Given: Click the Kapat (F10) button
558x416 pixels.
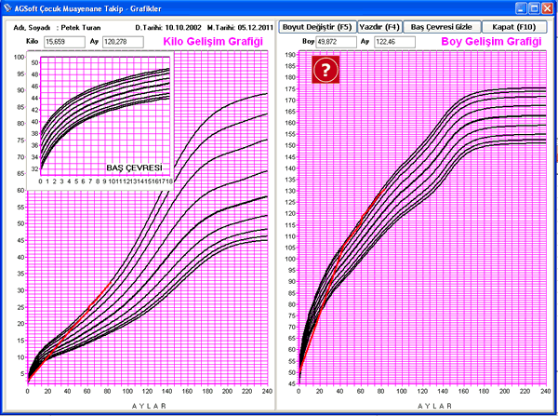Looking at the screenshot, I should coord(514,27).
